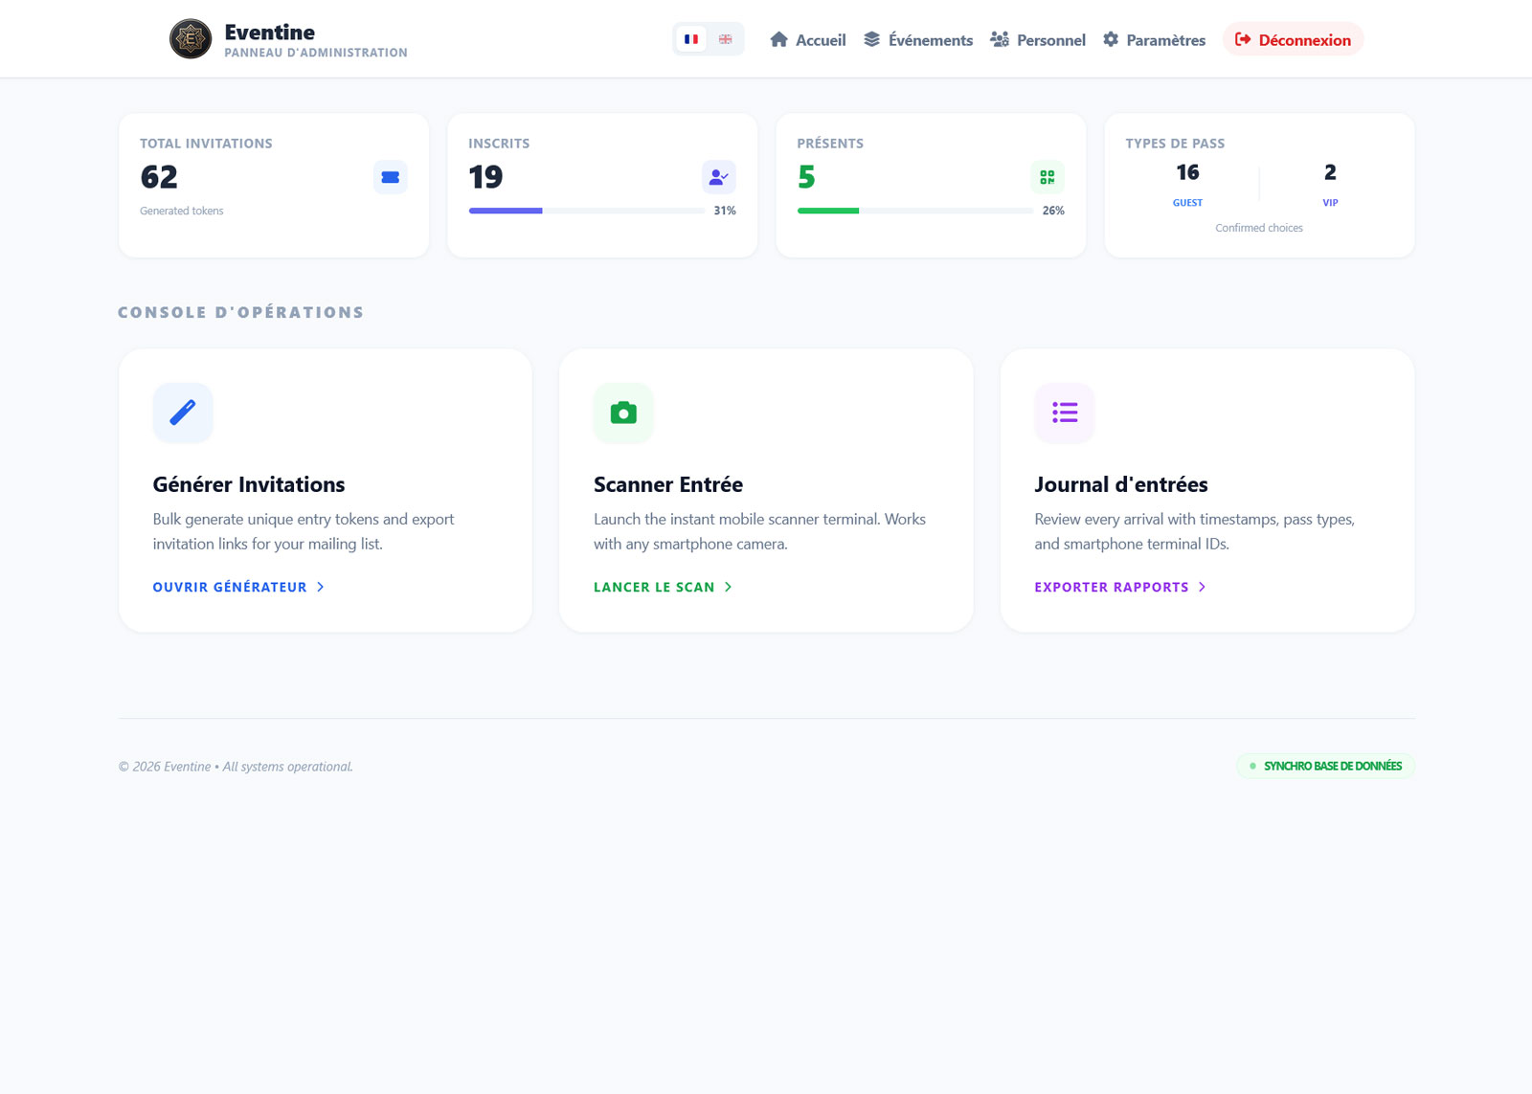The height and width of the screenshot is (1094, 1532).
Task: Click the Exporter Rapports link
Action: point(1120,587)
